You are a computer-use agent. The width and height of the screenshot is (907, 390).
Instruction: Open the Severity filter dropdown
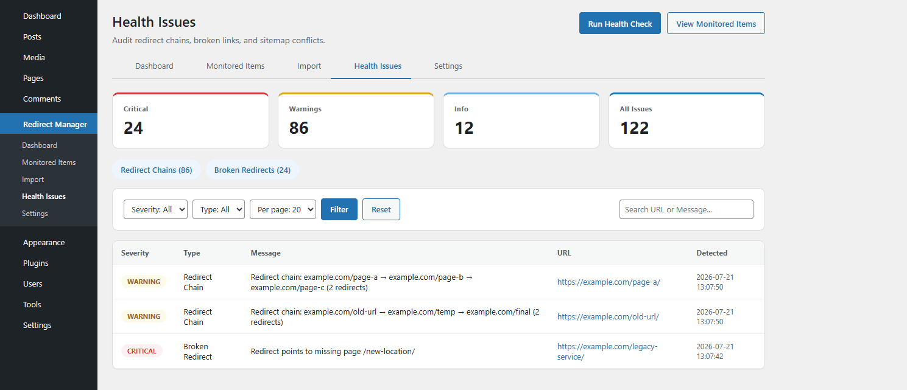[x=155, y=209]
